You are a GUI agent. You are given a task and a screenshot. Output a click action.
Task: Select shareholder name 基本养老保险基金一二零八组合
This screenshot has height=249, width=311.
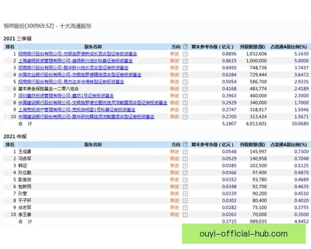click(48, 89)
